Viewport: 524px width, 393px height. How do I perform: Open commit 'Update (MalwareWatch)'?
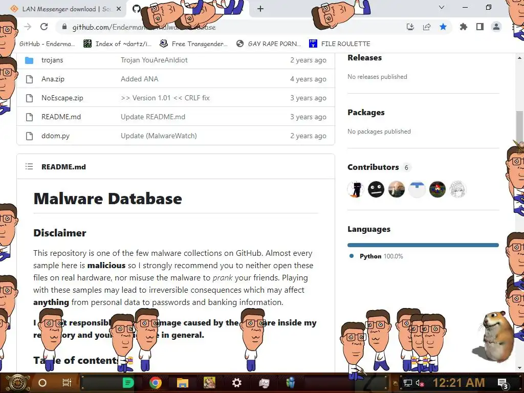click(x=159, y=136)
